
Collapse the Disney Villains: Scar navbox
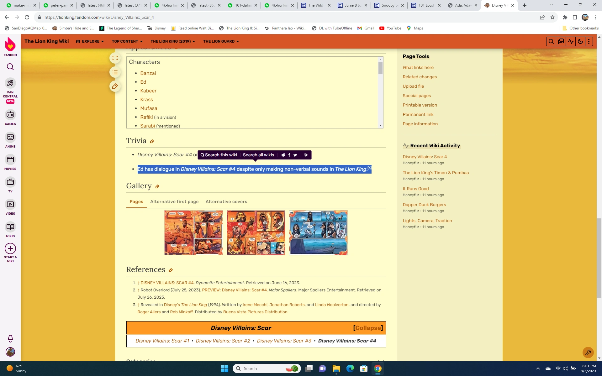(x=368, y=328)
